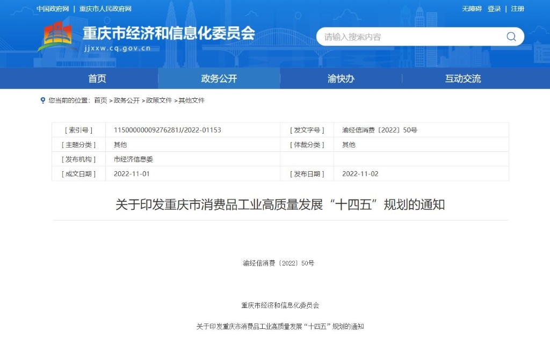This screenshot has width=550, height=345.
Task: Click the search magnifier icon
Action: (511, 36)
